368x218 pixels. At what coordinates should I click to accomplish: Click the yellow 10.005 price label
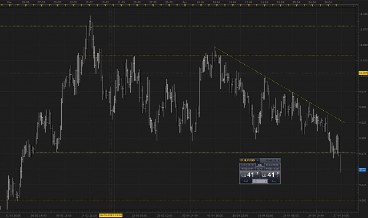(x=363, y=73)
